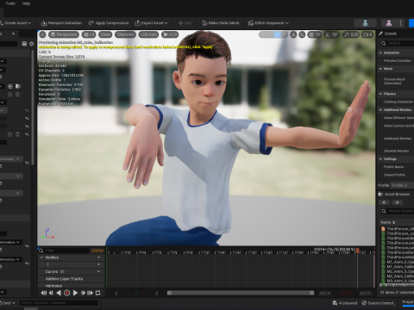The image size is (414, 310).
Task: Open the viewport Character menu
Action: (x=125, y=34)
